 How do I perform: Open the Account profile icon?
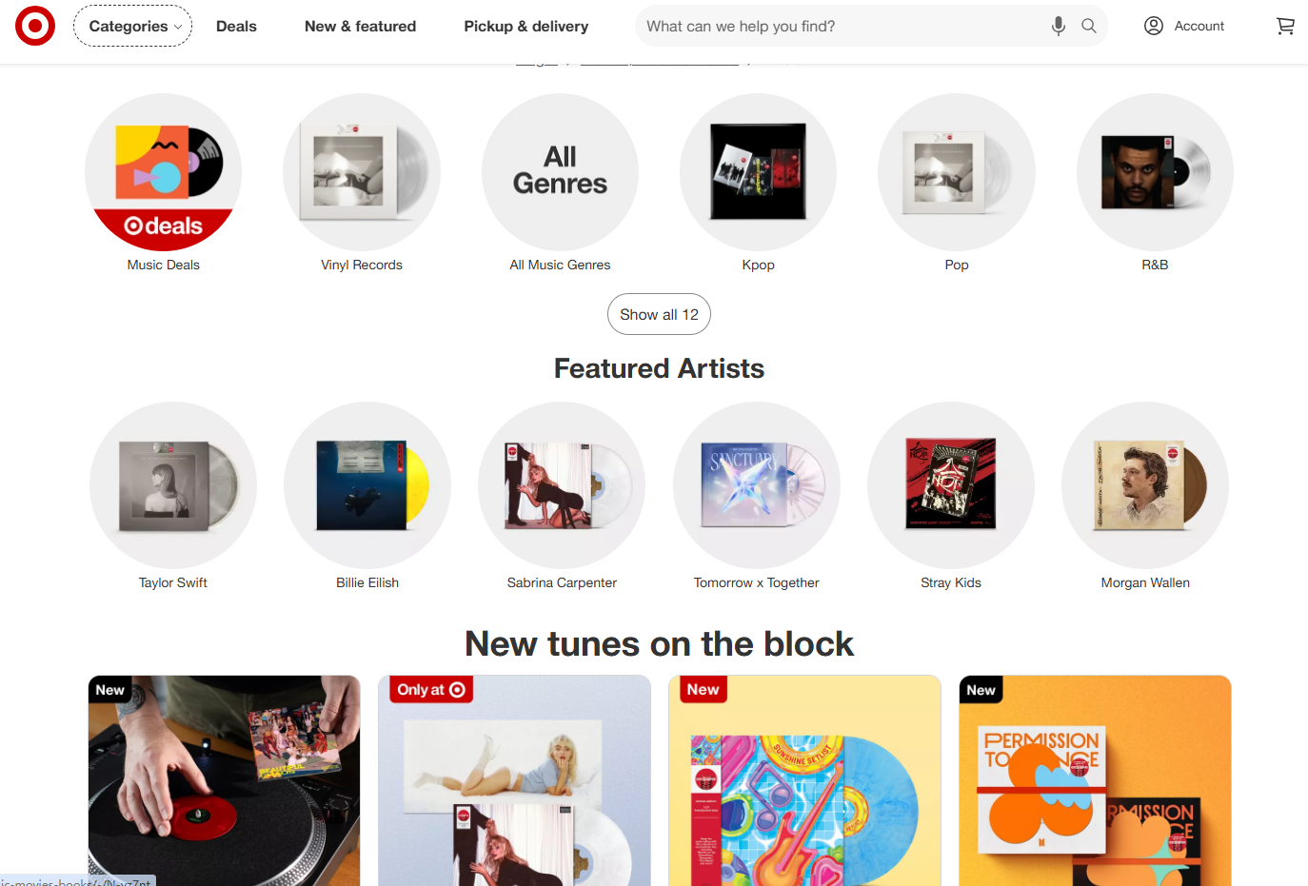click(x=1154, y=26)
